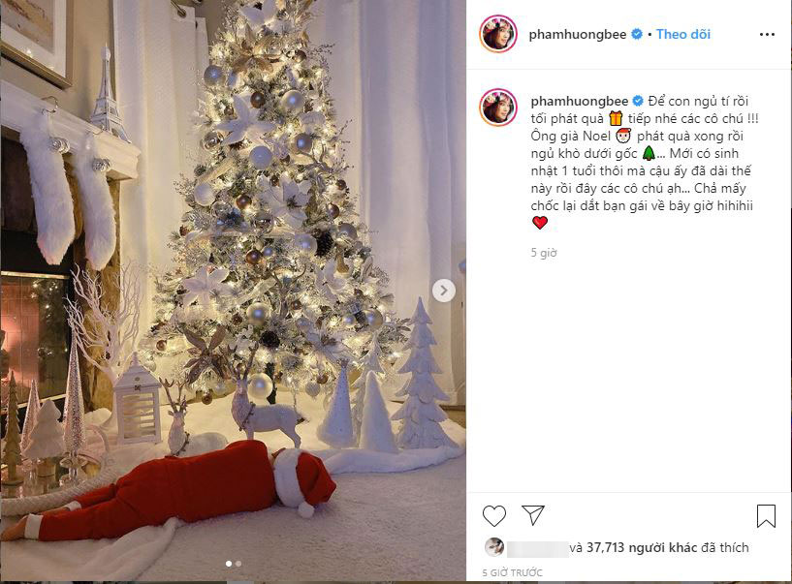Save the post with the bookmark icon
This screenshot has width=792, height=584.
coord(766,516)
